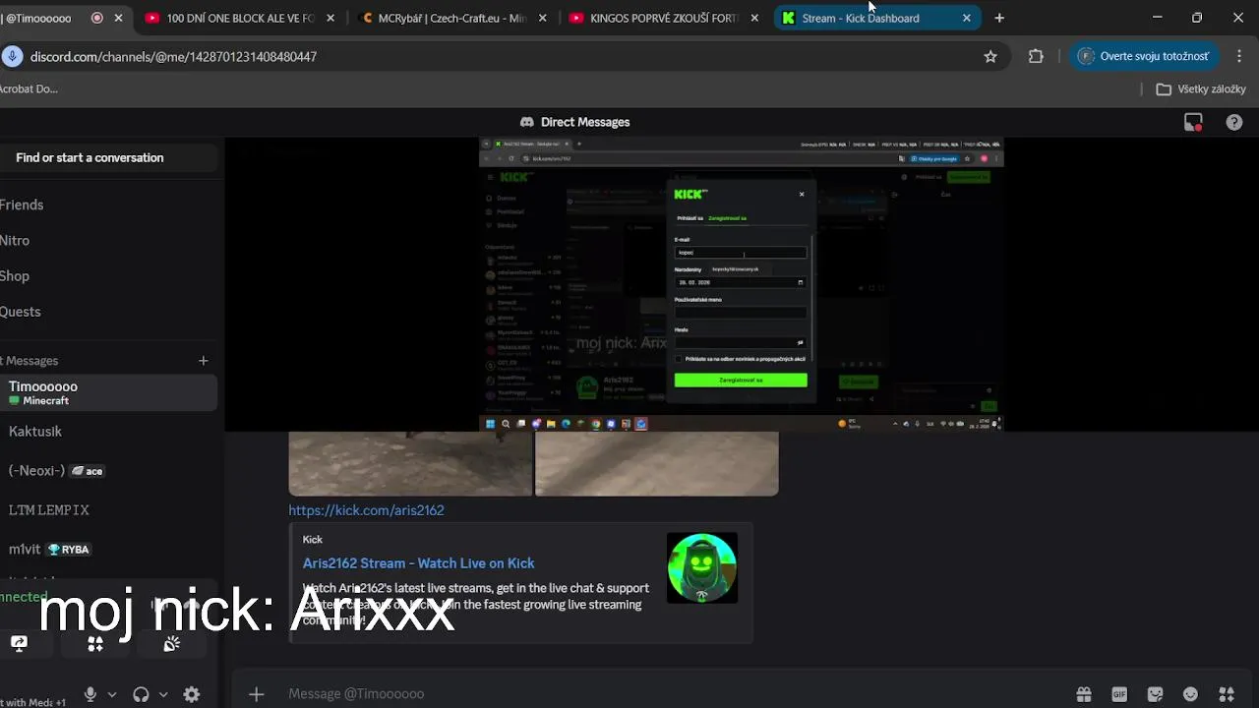Click the plus attach file button
This screenshot has width=1259, height=708.
256,694
